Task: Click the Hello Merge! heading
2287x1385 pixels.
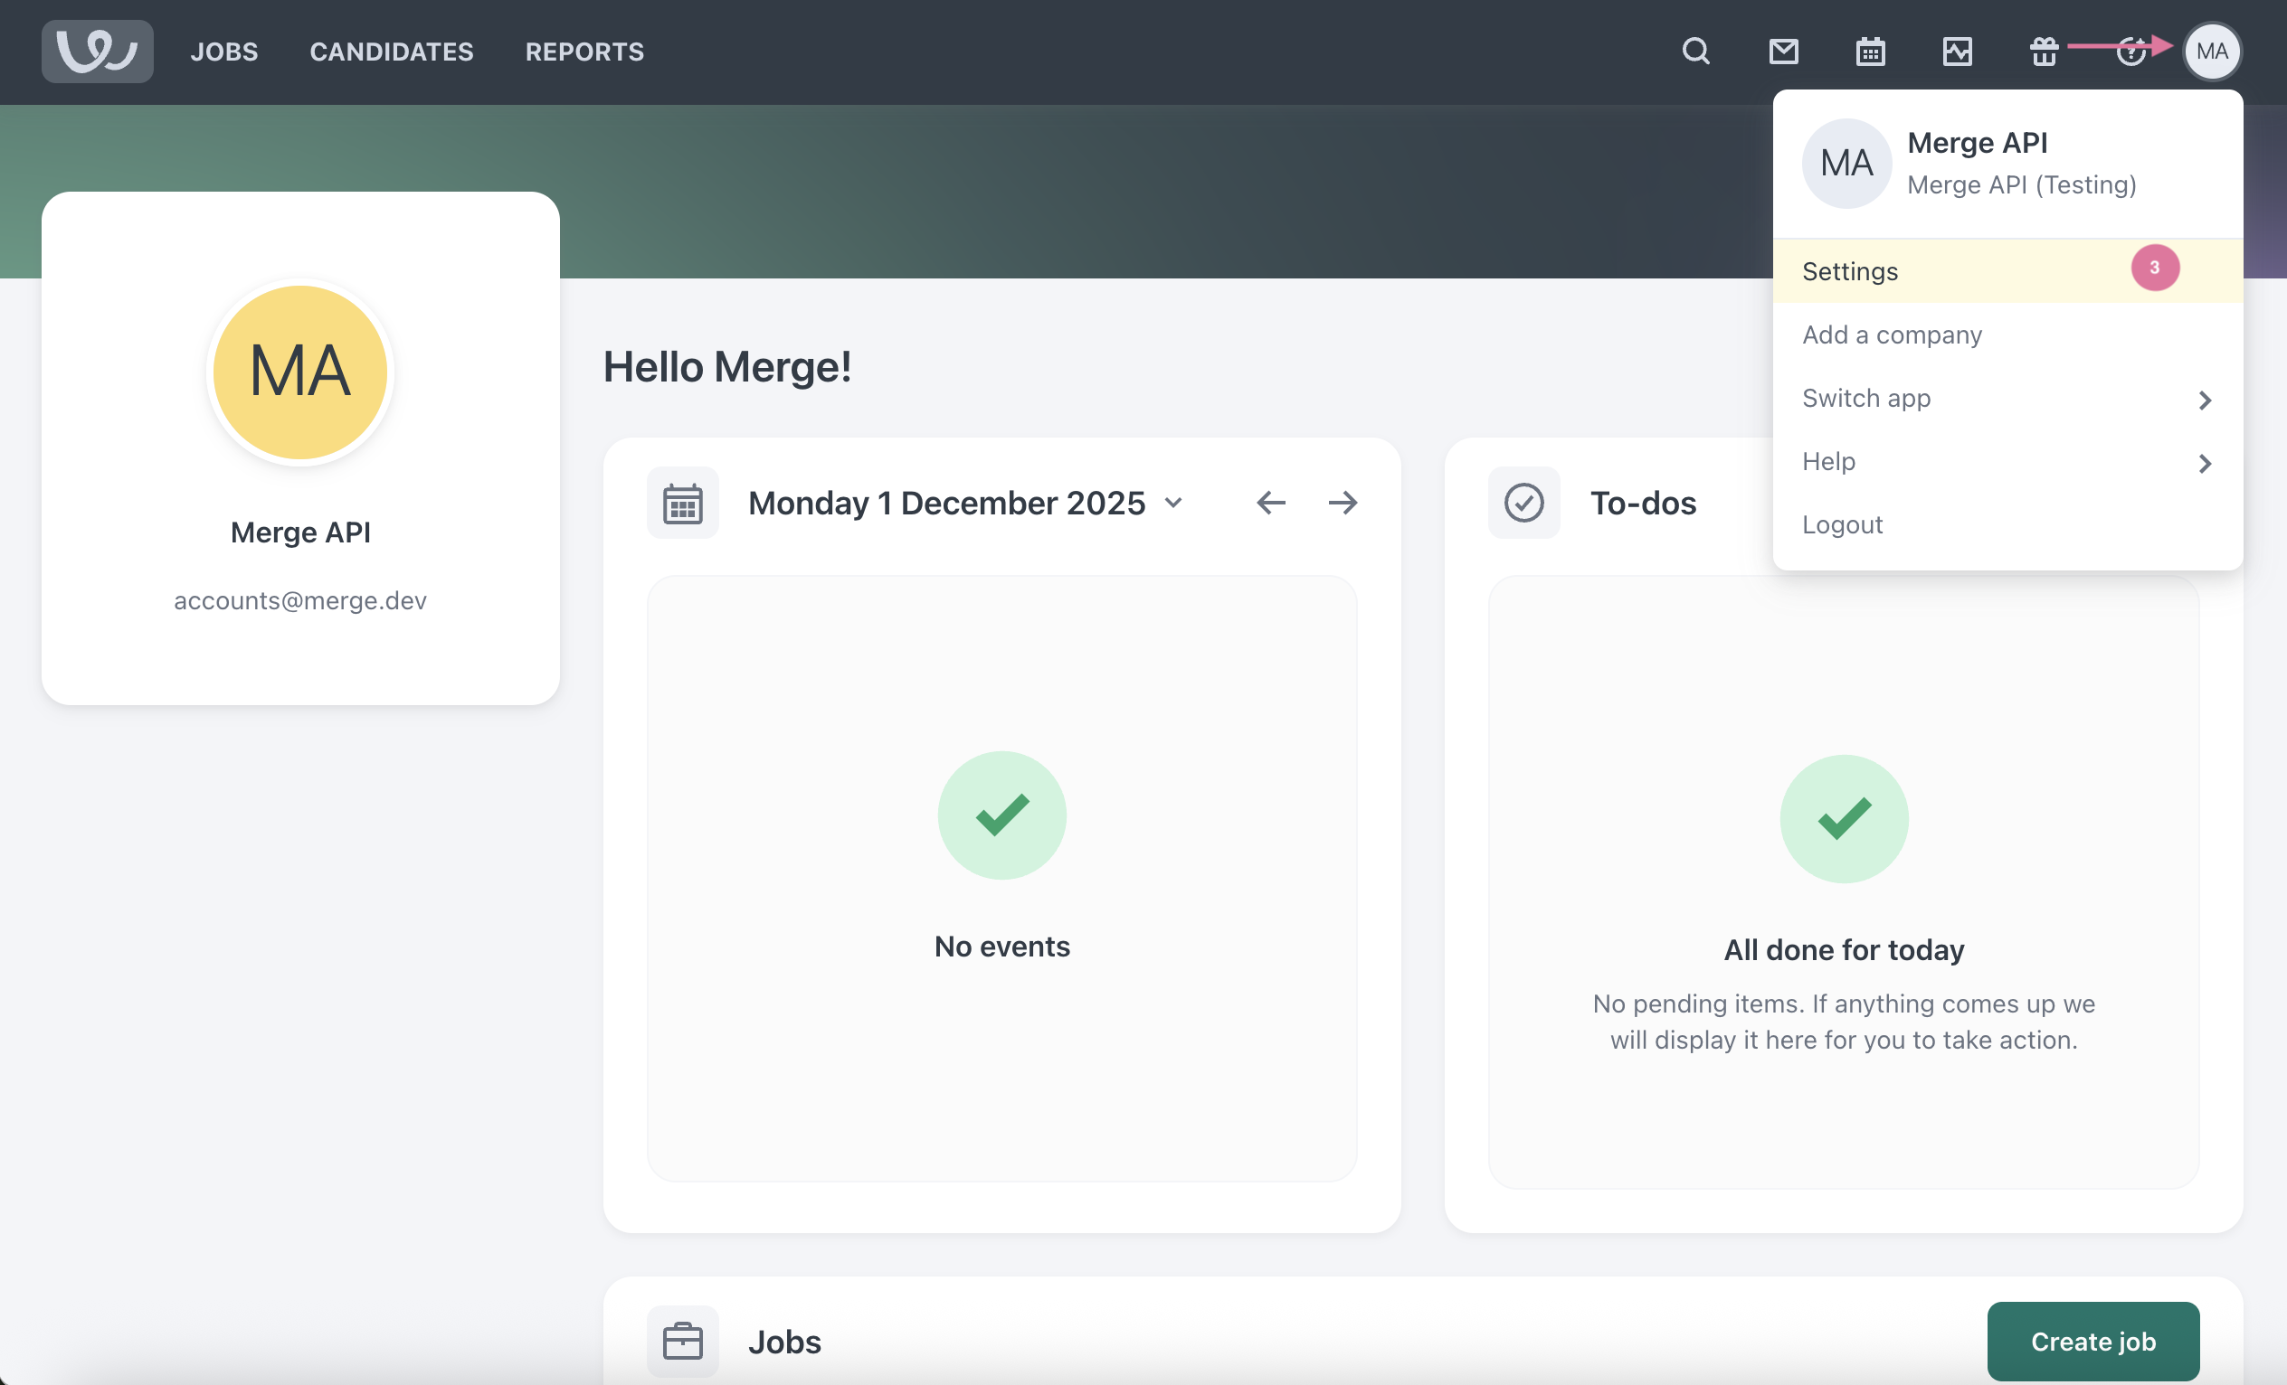Action: (727, 366)
